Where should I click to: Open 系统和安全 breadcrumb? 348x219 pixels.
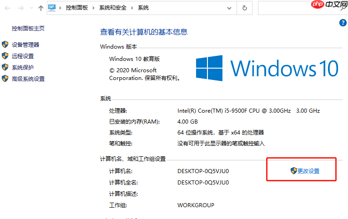pos(113,8)
